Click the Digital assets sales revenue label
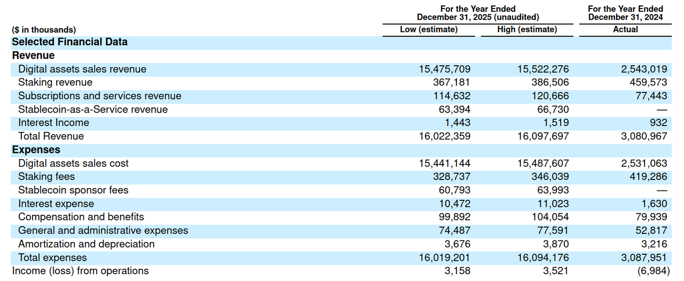The image size is (684, 281). [x=82, y=69]
